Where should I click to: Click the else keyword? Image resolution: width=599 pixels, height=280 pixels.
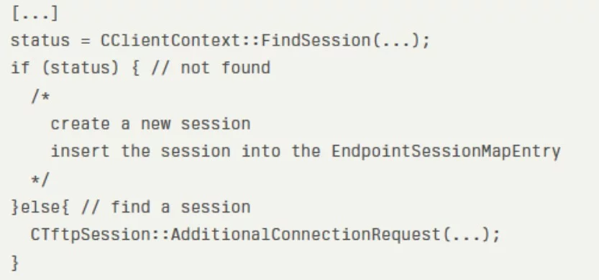(40, 207)
